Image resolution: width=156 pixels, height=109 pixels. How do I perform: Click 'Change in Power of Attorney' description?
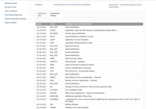click(x=89, y=87)
